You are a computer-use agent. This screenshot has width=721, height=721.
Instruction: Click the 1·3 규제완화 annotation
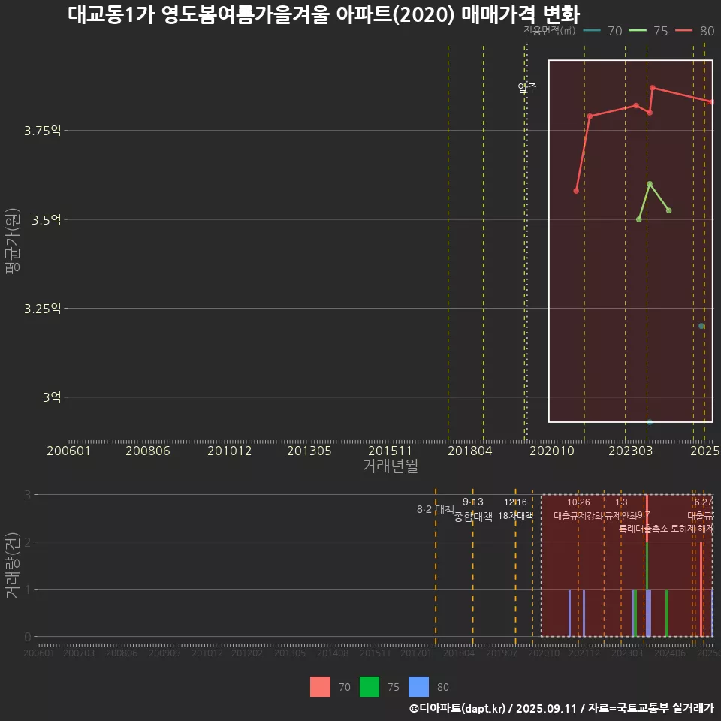point(621,509)
